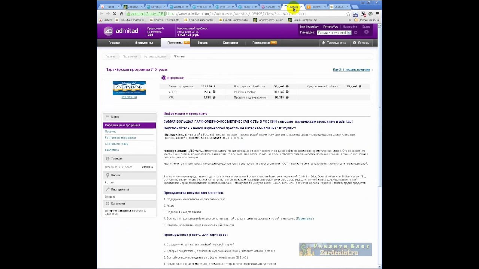
Task: Click Еще 211 похожих программ link
Action: point(351,69)
